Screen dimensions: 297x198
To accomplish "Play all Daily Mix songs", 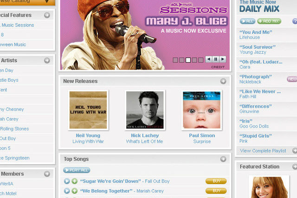I will [x=247, y=21].
